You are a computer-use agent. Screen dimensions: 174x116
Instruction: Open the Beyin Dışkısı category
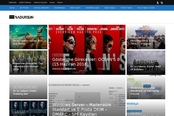click(110, 8)
